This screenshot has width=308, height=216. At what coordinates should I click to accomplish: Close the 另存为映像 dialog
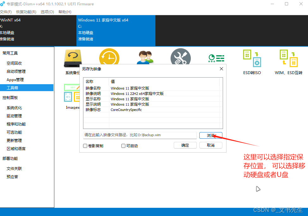point(221,69)
